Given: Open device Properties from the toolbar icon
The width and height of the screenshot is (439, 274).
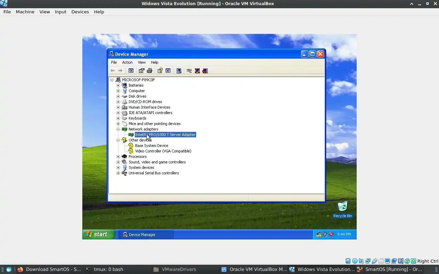Looking at the screenshot, I should pos(141,71).
